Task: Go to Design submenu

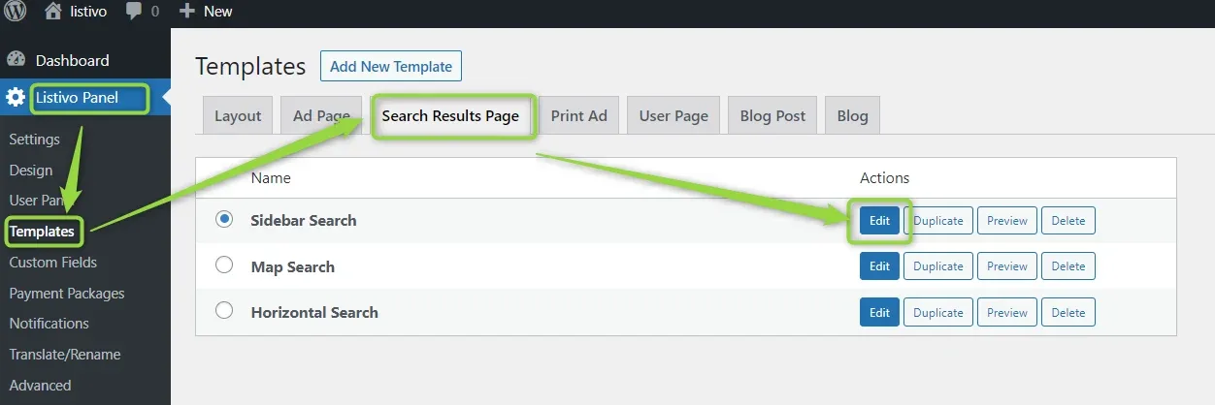Action: click(31, 171)
